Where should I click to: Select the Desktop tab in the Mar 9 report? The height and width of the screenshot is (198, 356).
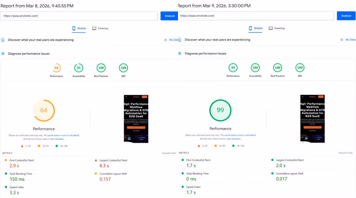coord(277,28)
